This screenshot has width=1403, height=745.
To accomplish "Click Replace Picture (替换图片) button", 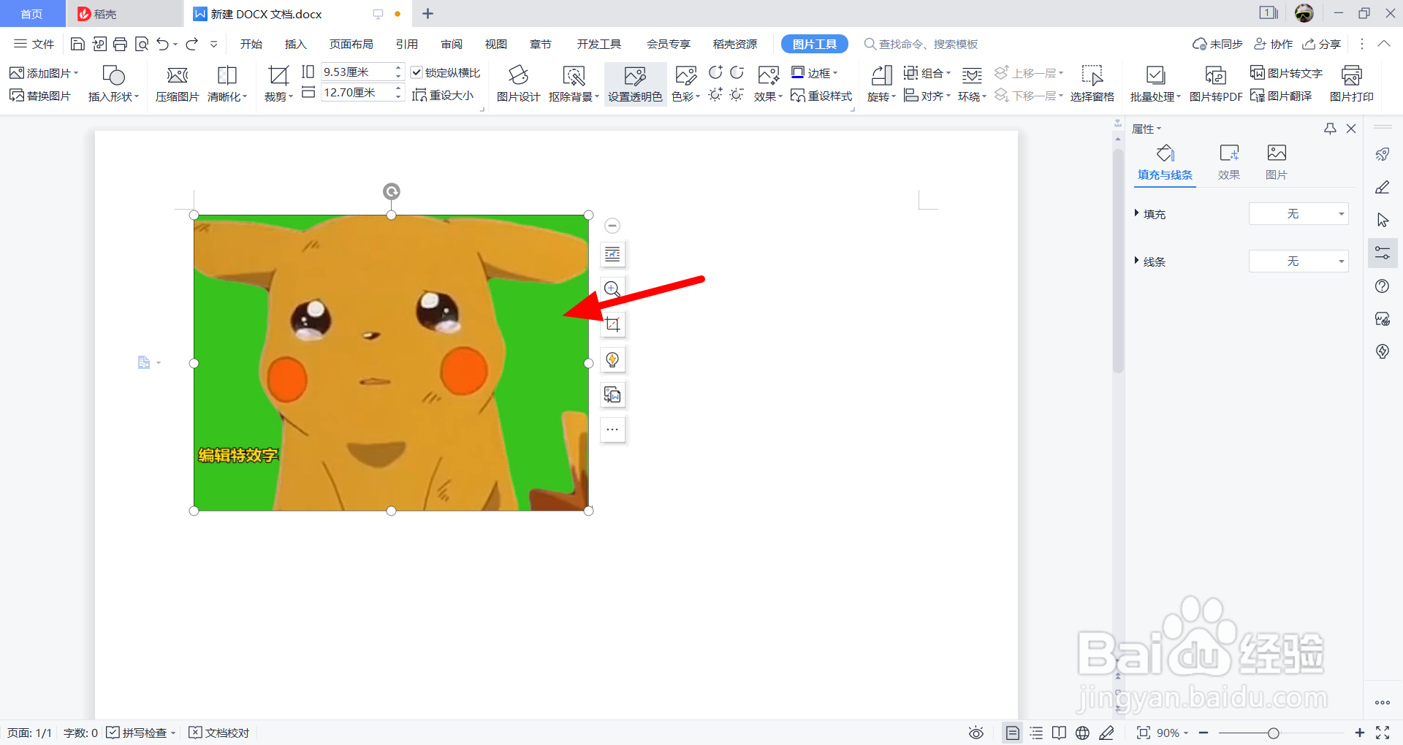I will point(40,96).
